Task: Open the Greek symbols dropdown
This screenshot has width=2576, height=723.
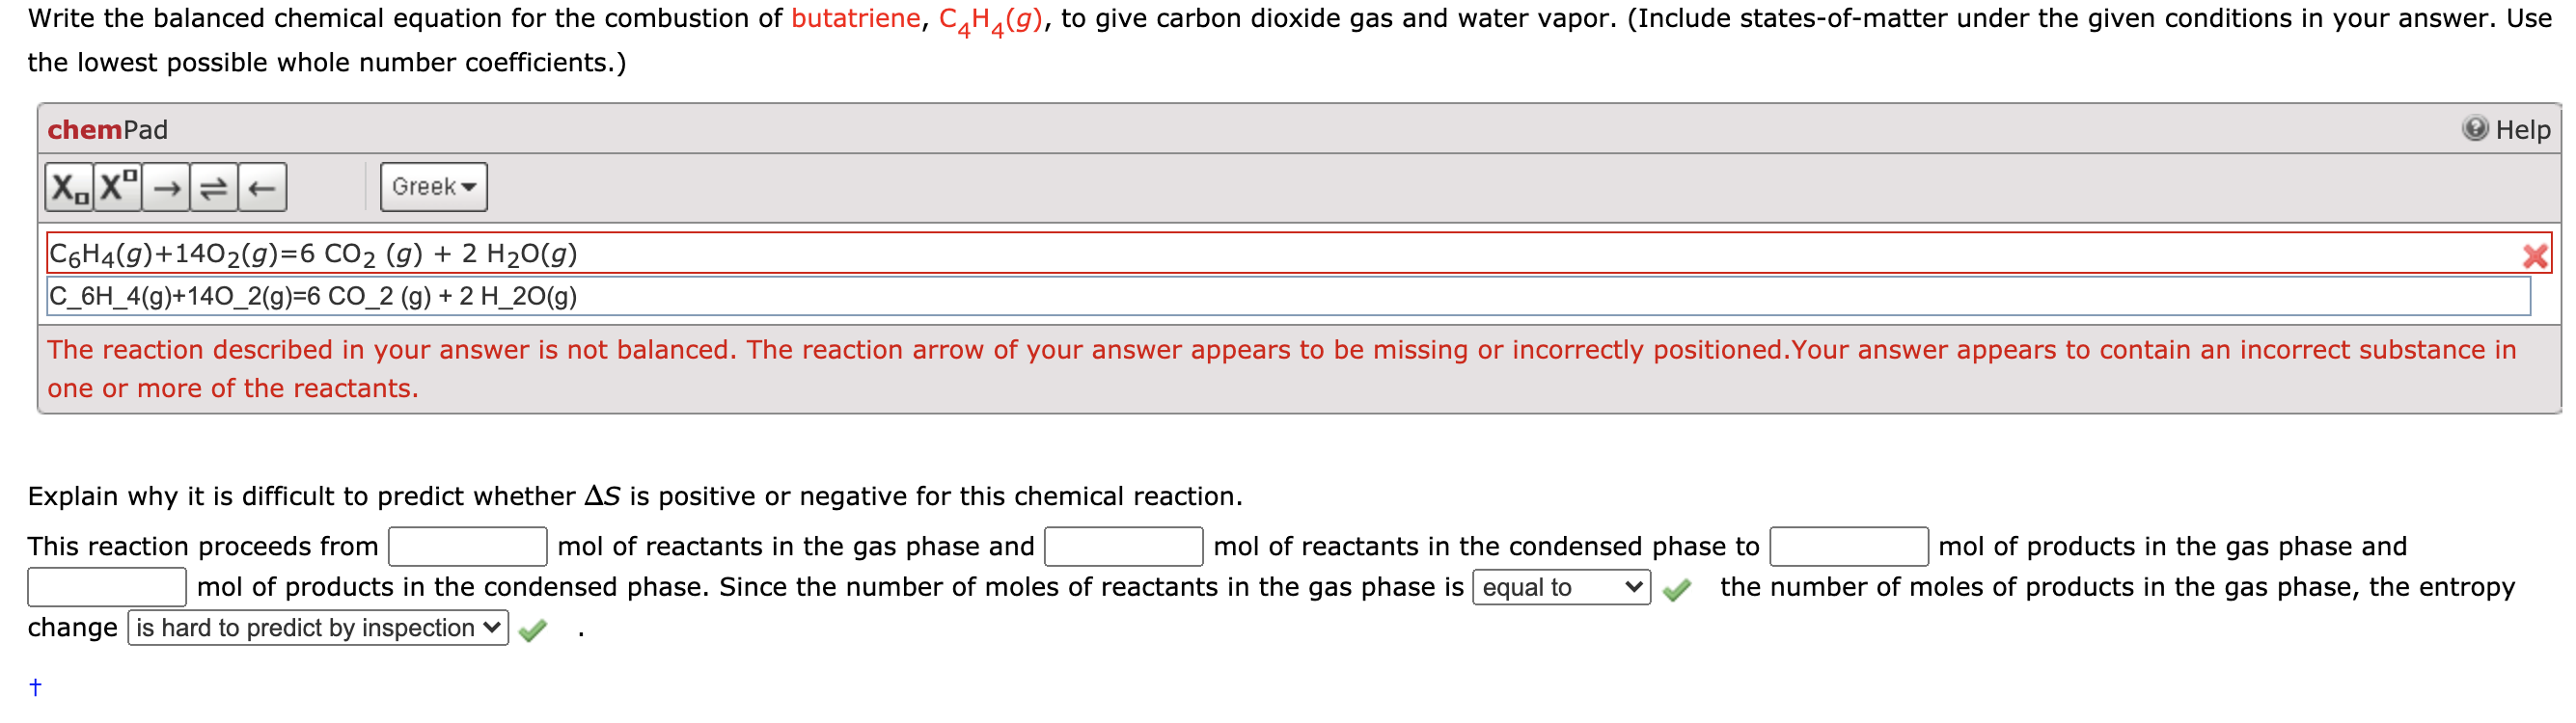Action: click(x=432, y=186)
